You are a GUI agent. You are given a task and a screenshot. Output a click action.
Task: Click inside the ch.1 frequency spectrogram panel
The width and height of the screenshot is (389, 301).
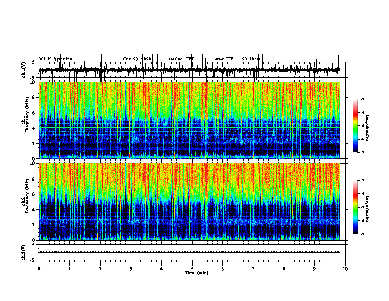click(x=192, y=120)
